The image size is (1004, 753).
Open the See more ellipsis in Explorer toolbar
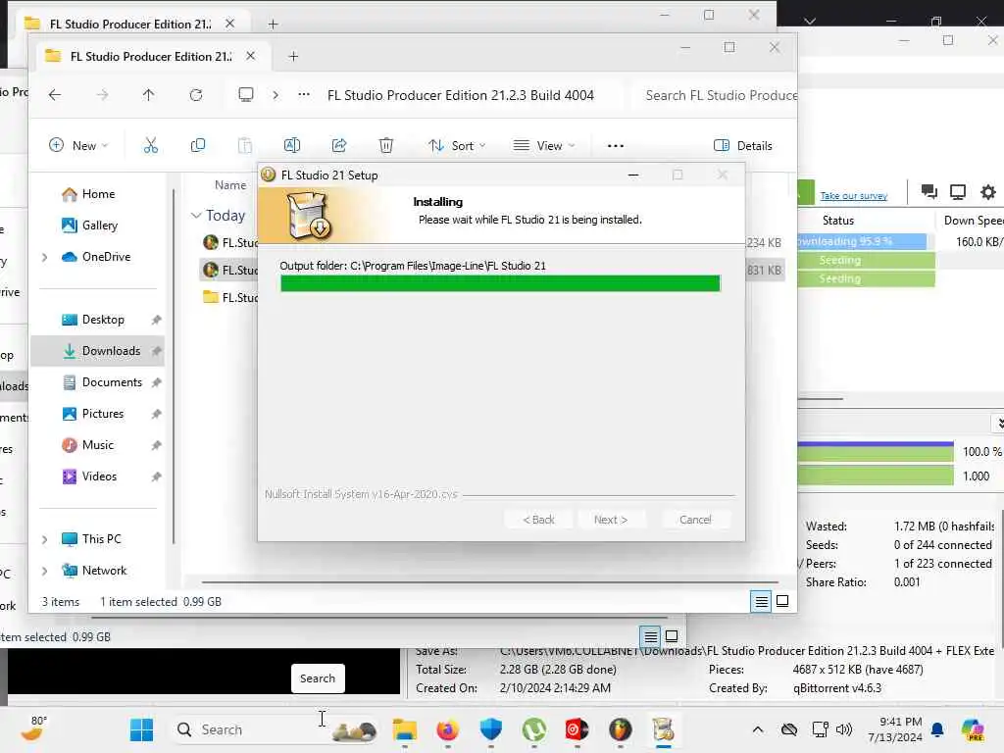coord(616,146)
